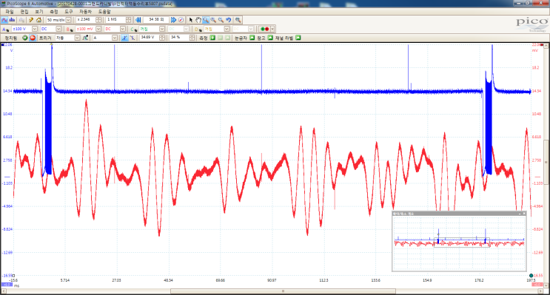Click the Rulers green icon

(x=252, y=38)
